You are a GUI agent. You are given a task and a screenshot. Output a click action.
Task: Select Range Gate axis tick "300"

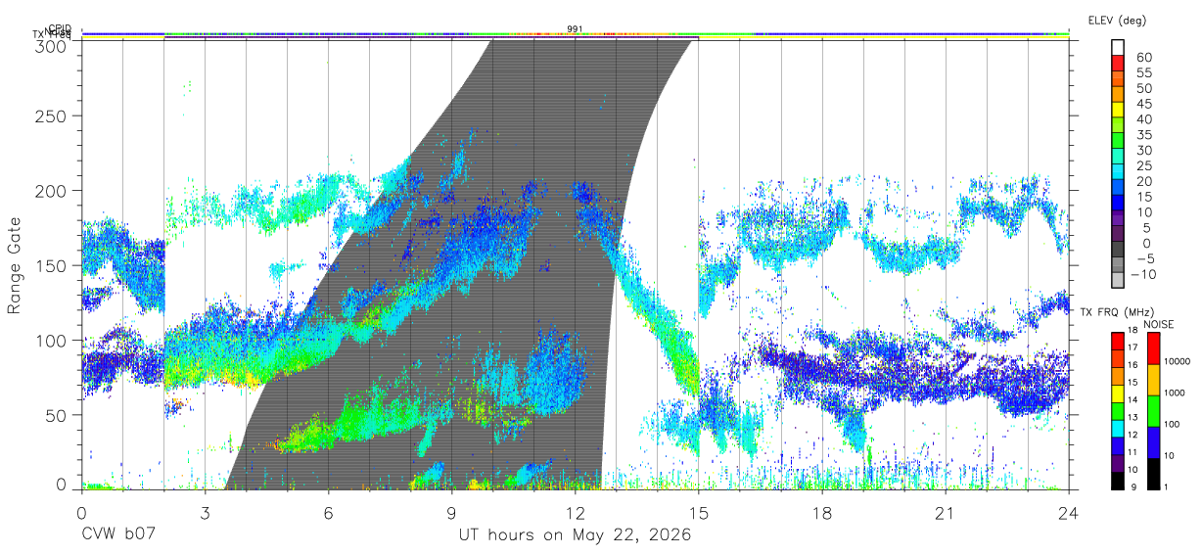pos(52,45)
